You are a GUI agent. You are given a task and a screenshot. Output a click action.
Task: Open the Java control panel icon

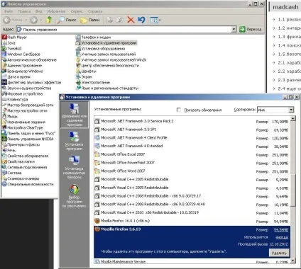point(9,43)
